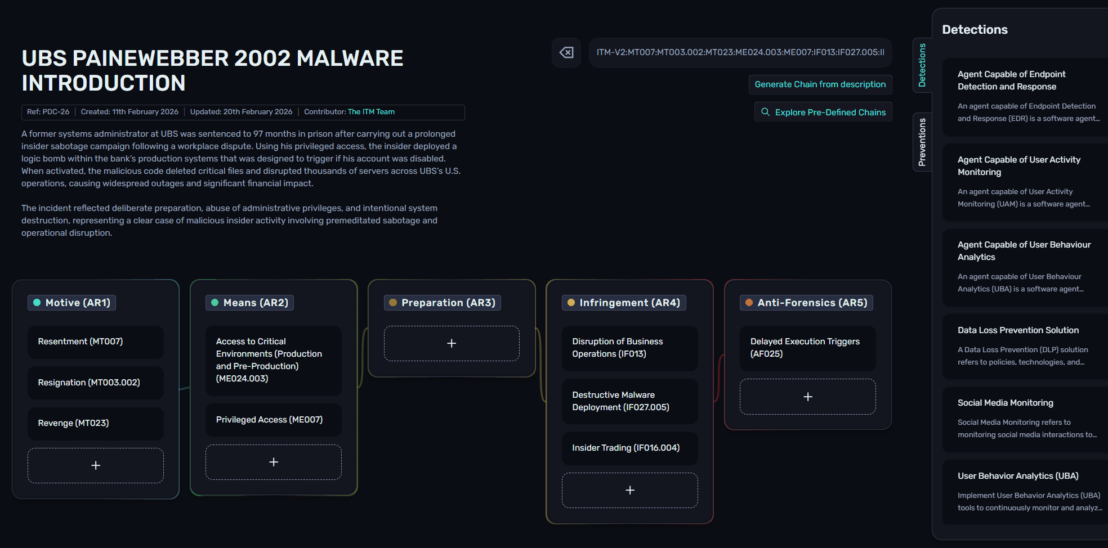Viewport: 1108px width, 548px height.
Task: Click the ITM chain code input field
Action: point(740,52)
